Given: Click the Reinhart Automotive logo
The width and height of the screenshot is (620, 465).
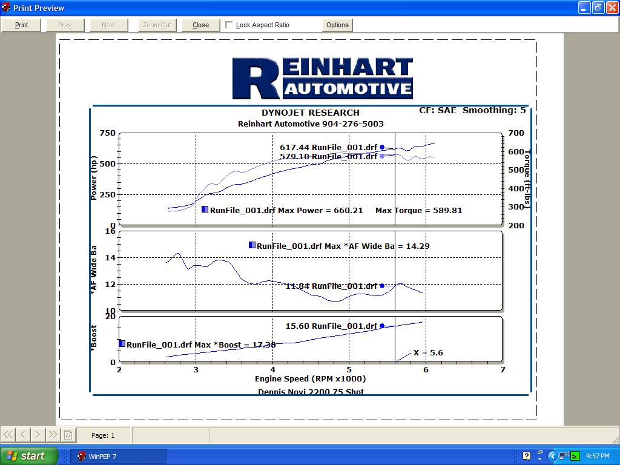Looking at the screenshot, I should (x=322, y=78).
